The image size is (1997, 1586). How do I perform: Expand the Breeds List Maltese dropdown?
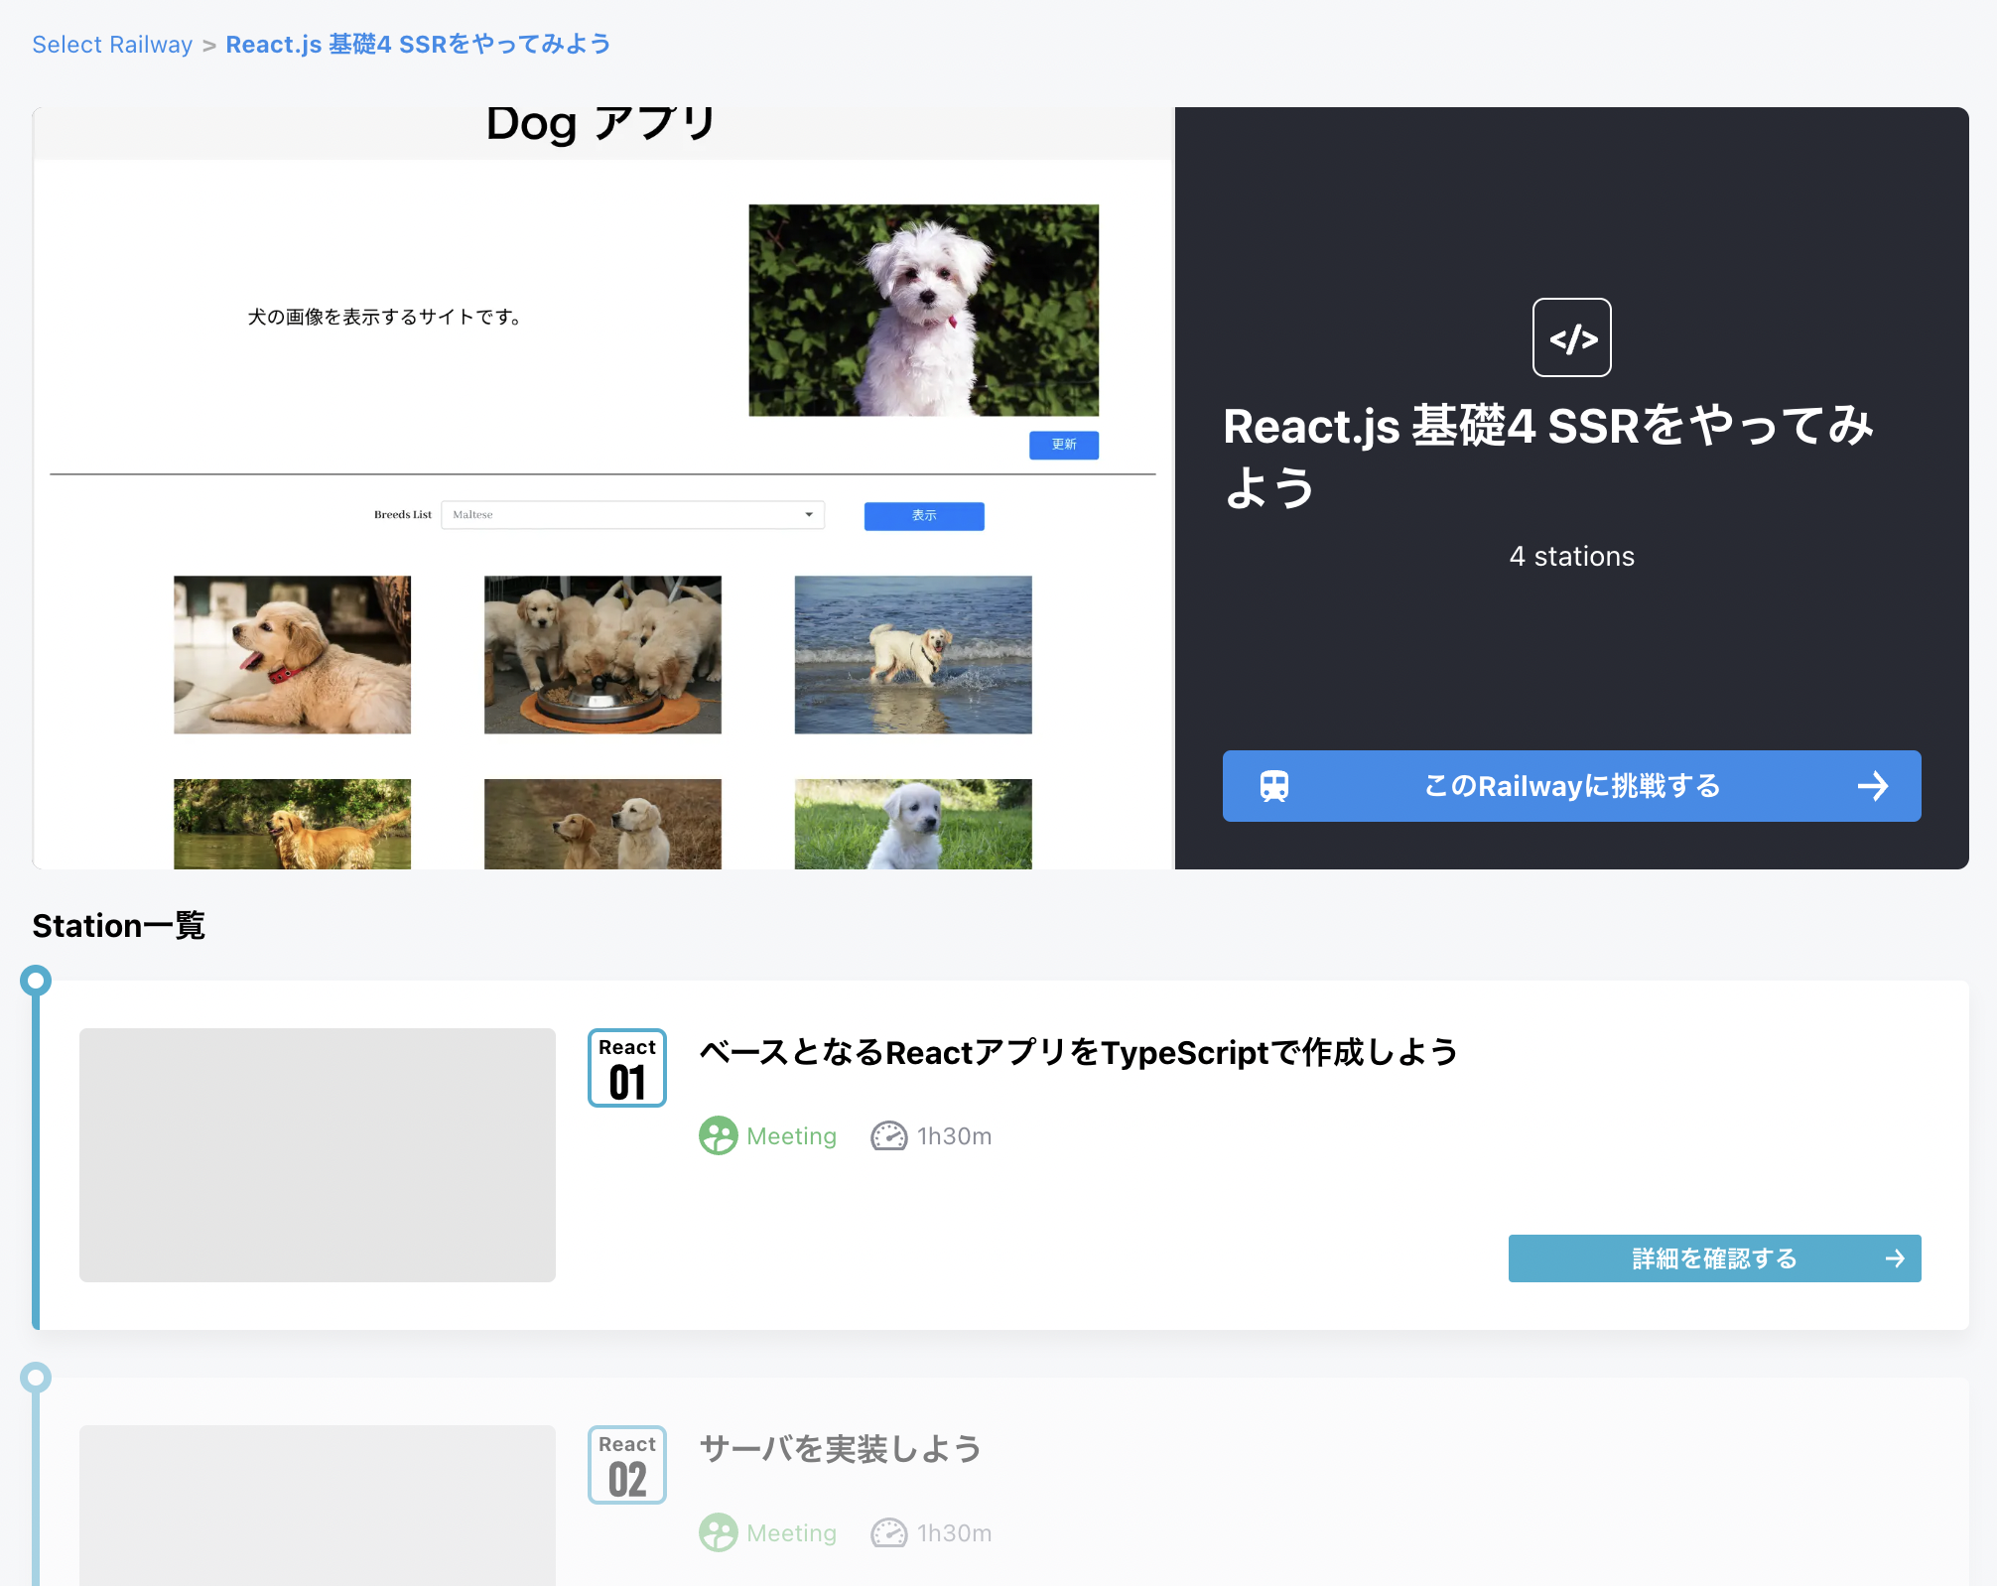pyautogui.click(x=632, y=515)
